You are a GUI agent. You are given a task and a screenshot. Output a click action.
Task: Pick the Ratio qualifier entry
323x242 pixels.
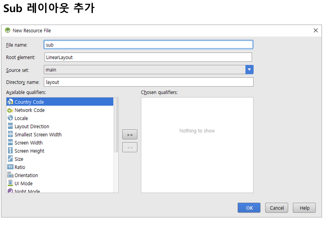(20, 167)
